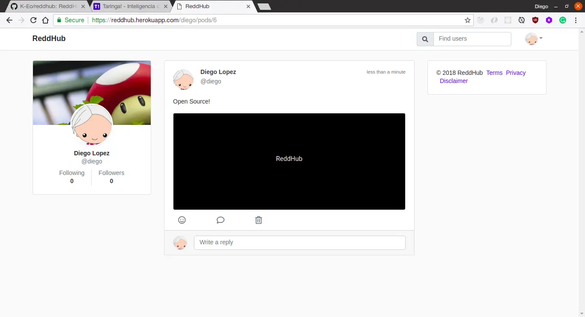Add a reaction with the smiley icon

point(182,220)
